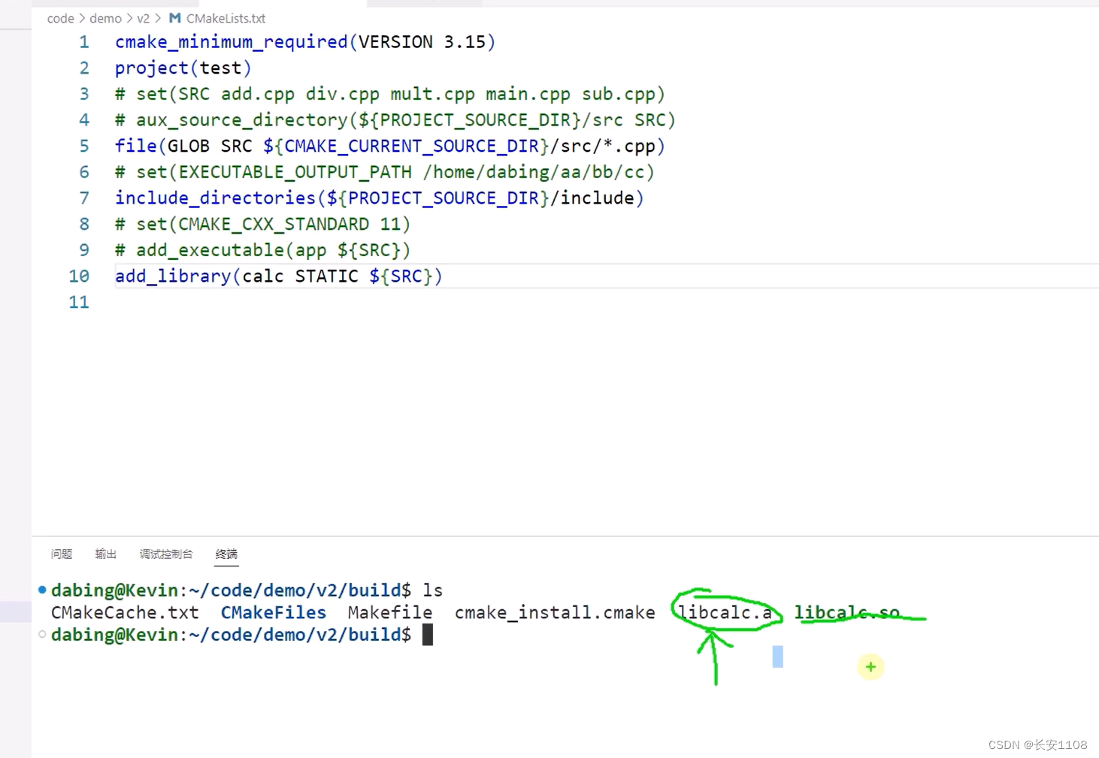Switch to the 调试控制台 panel tab

tap(166, 554)
